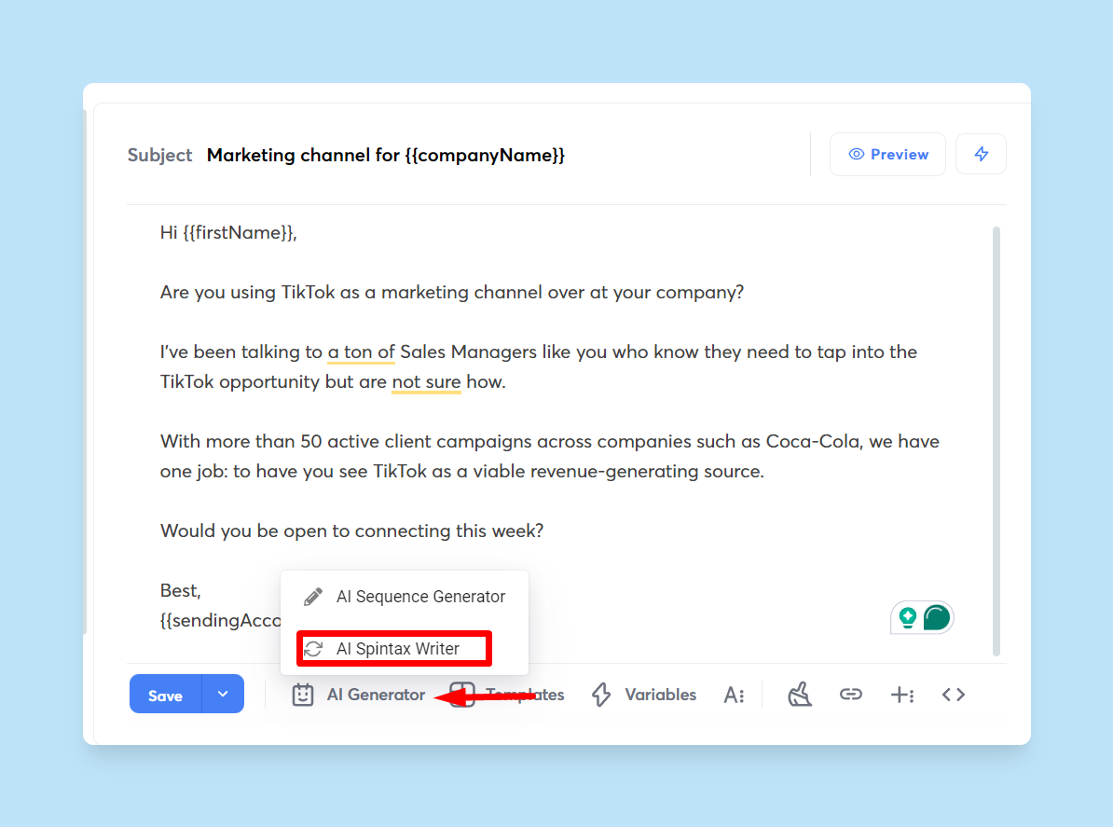Switch to HTML view with the code icon
The image size is (1113, 827).
953,695
